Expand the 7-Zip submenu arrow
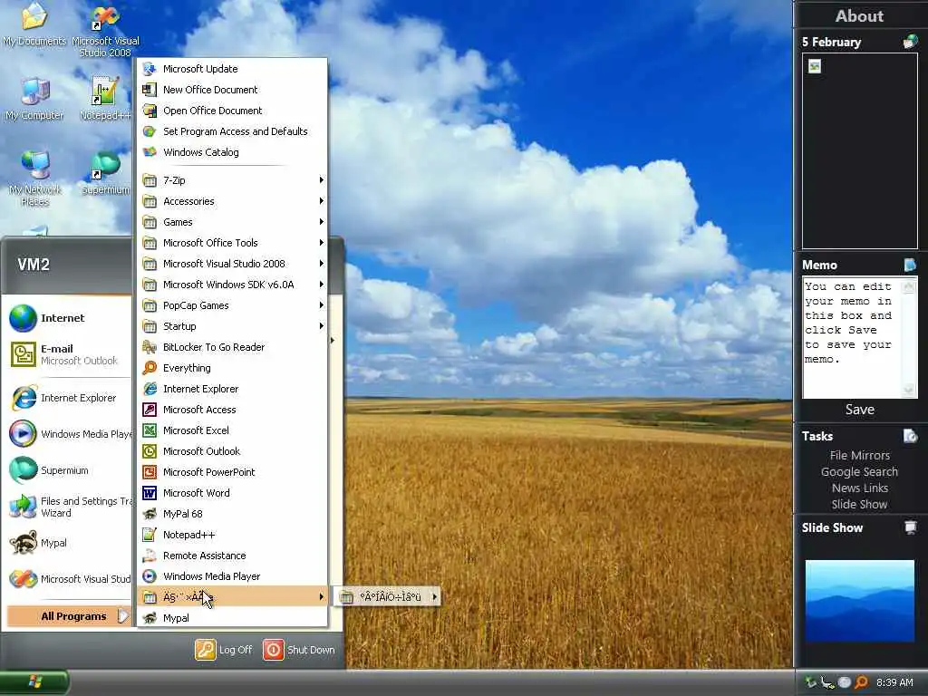 point(322,180)
